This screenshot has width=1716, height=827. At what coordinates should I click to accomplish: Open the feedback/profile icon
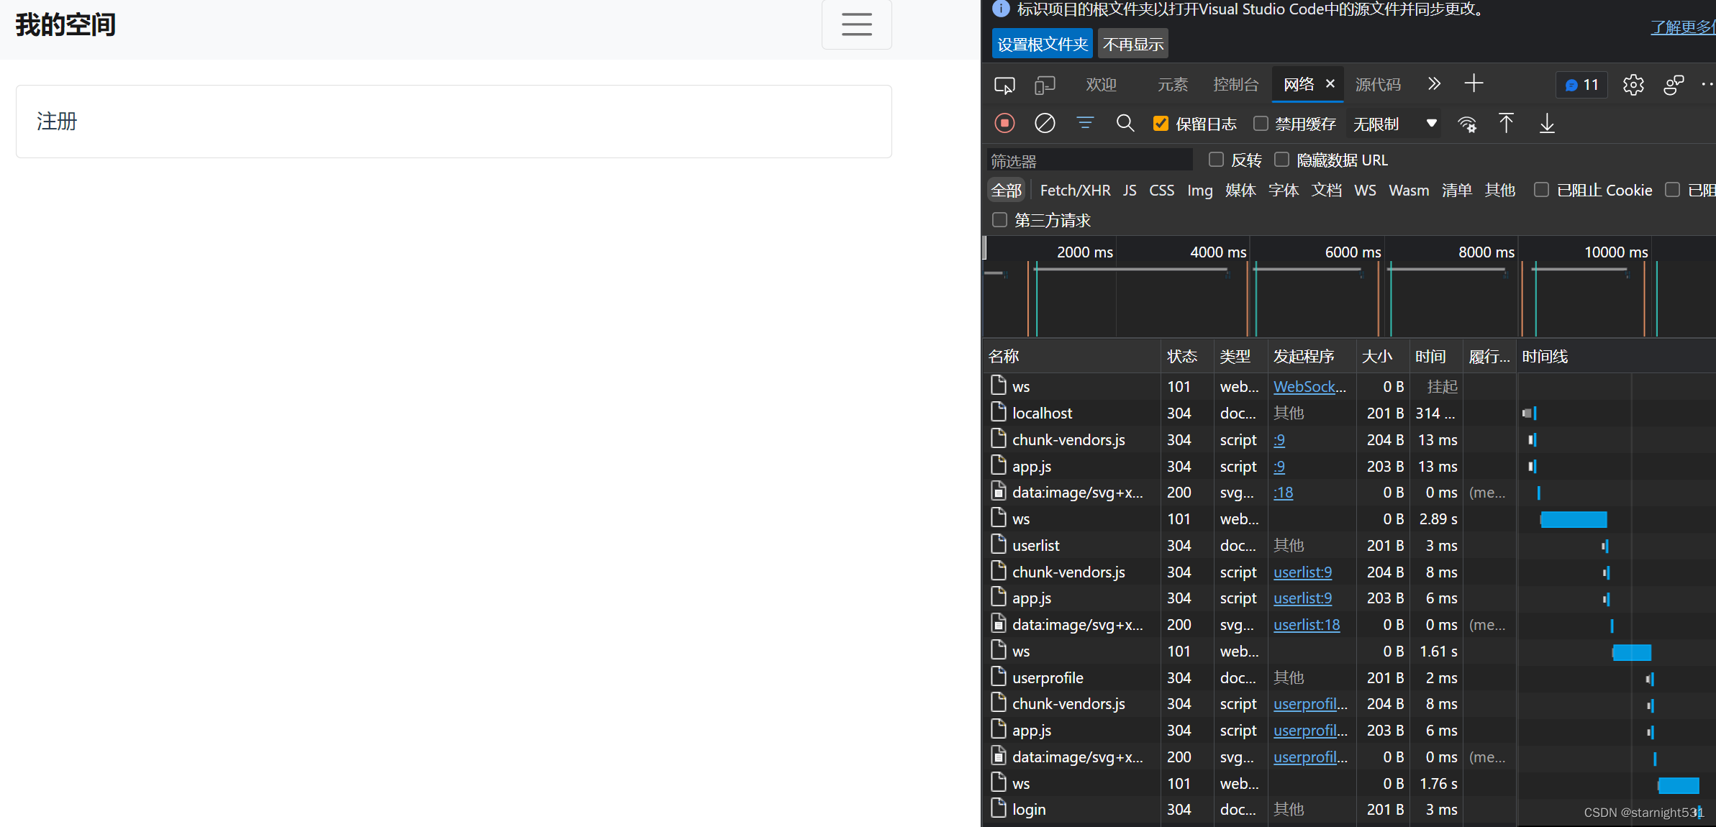[x=1674, y=85]
